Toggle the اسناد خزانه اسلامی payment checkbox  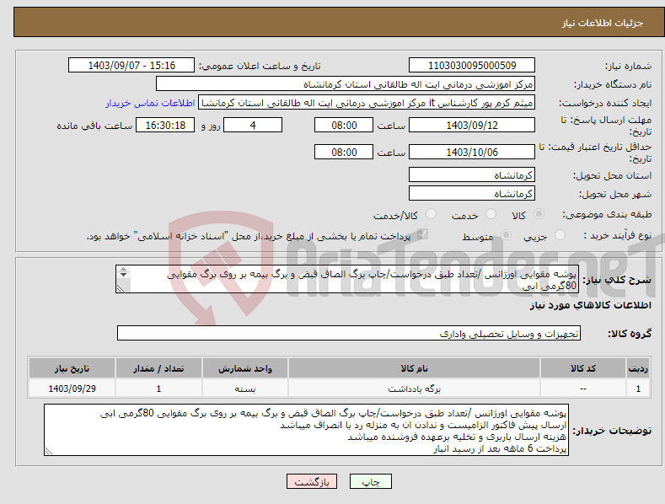coord(422,234)
